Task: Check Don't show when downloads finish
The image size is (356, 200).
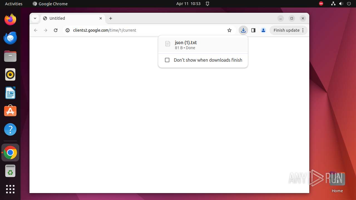Action: coord(167,60)
